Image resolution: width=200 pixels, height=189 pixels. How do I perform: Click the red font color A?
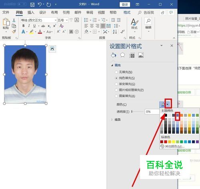coord(40,32)
